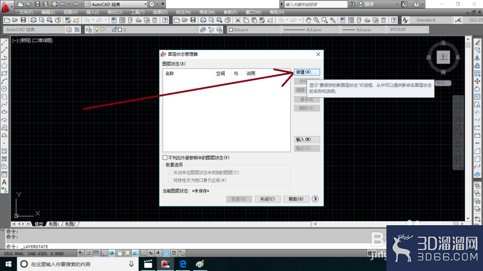Select the multiline Text tool (A)

4,182
